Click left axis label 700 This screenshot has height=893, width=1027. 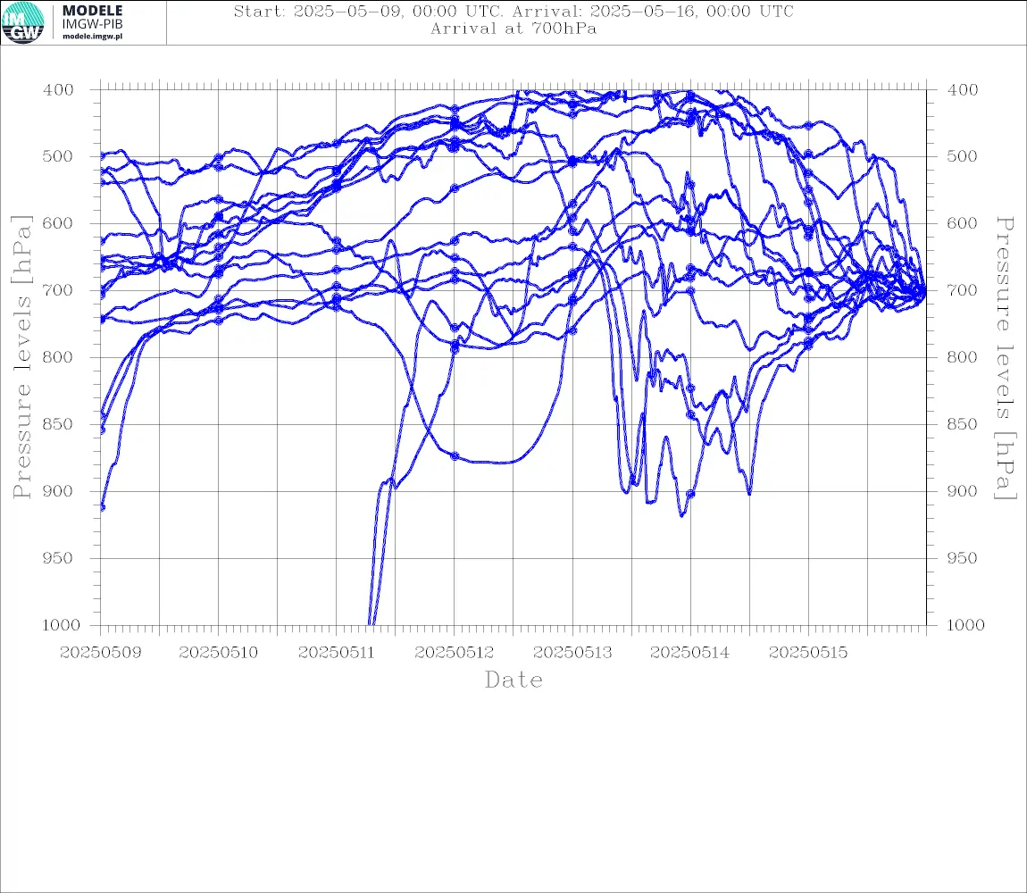tap(58, 290)
